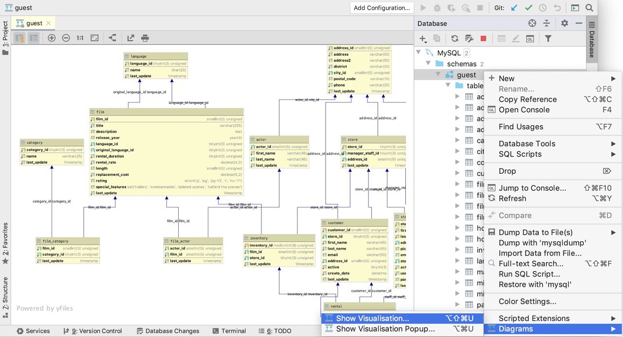Choose Import Data from File
Screen dimensions: 623x337
point(552,253)
